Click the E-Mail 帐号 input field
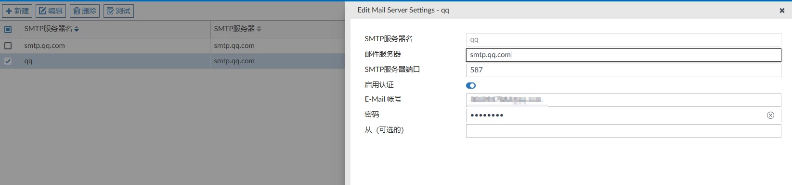 (623, 100)
